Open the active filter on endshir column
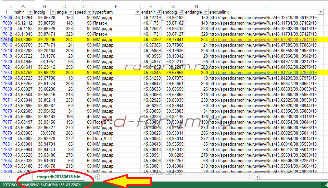This screenshot has width=328, height=188. coord(158,12)
